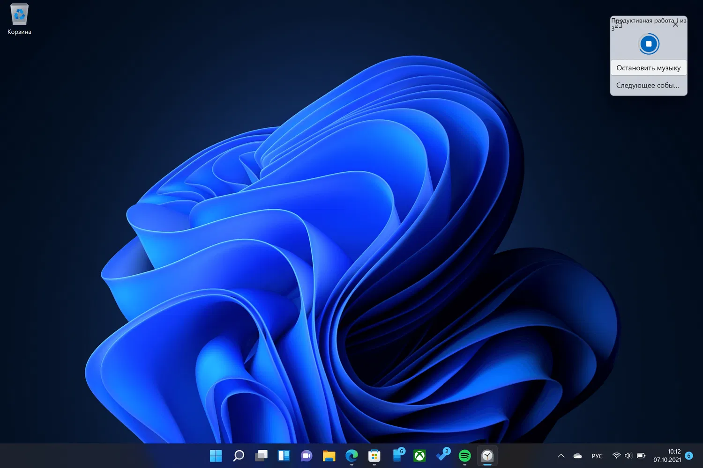The width and height of the screenshot is (703, 468).
Task: Open Spotify from the taskbar
Action: click(x=464, y=455)
